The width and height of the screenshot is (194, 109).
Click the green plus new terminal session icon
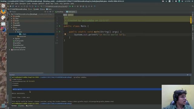10,78
